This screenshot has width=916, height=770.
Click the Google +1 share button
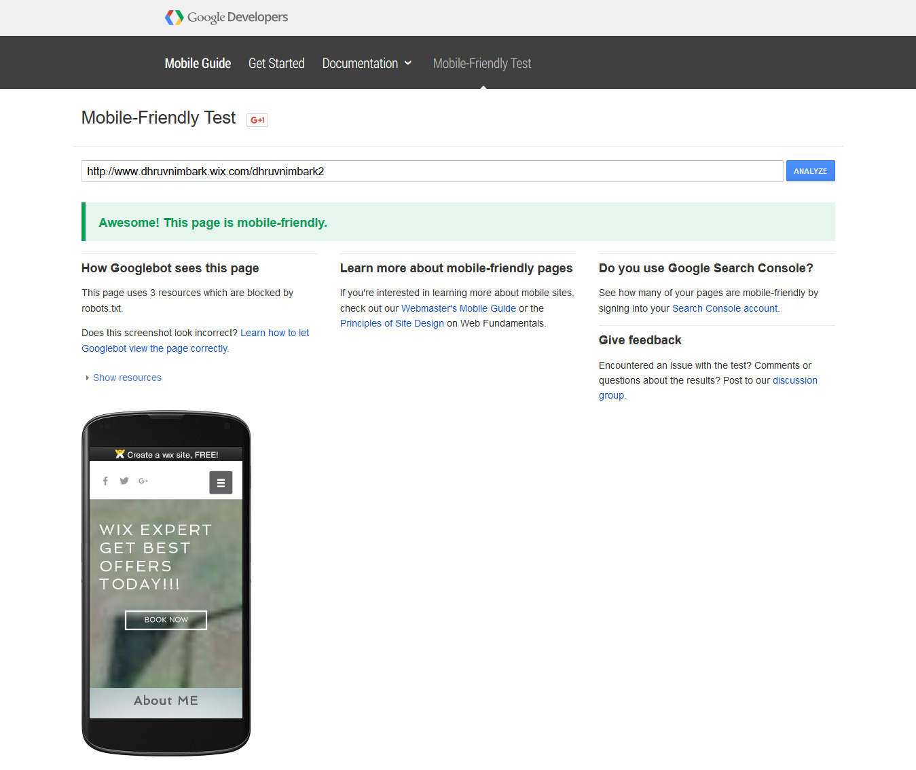257,120
